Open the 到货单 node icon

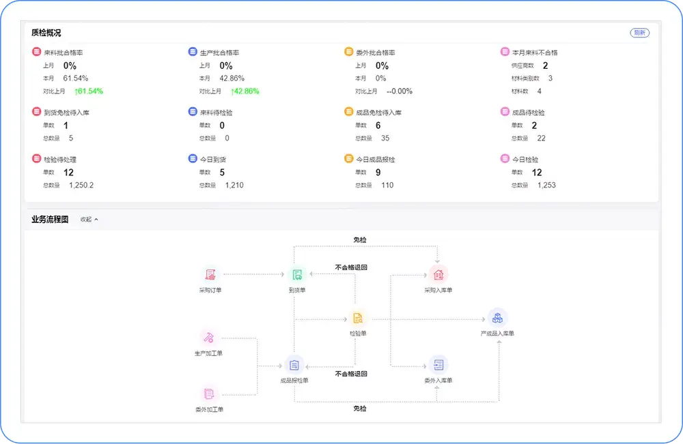(297, 274)
